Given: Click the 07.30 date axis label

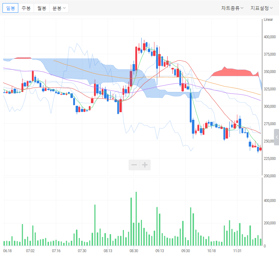Looking at the screenshot, I should [x=82, y=251].
